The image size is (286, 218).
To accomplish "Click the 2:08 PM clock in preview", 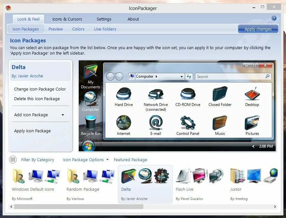I will point(266,146).
